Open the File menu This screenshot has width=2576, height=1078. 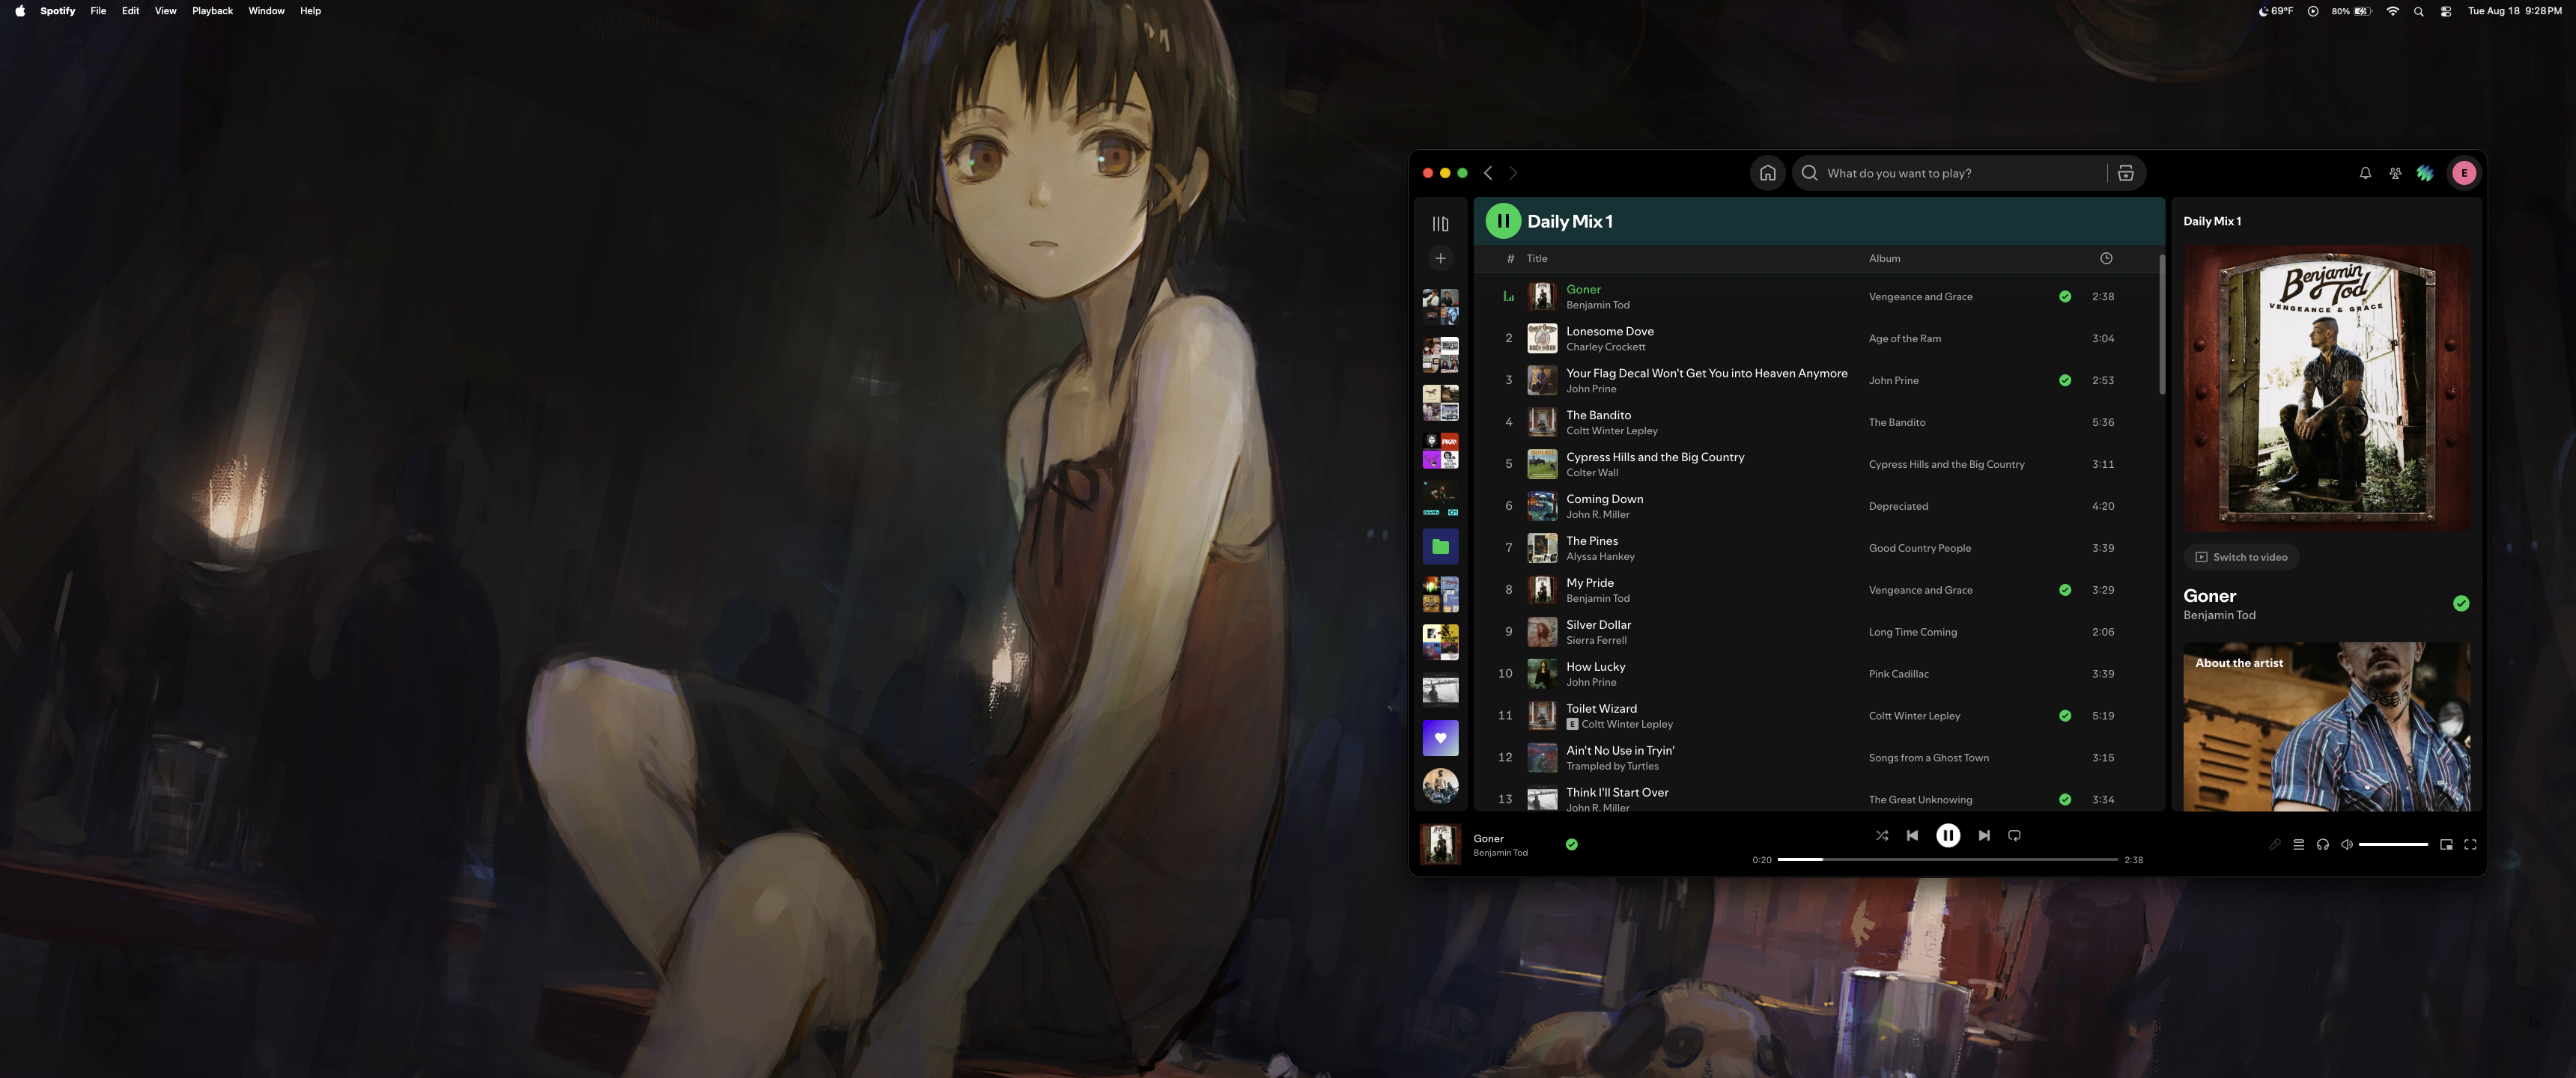(x=98, y=11)
